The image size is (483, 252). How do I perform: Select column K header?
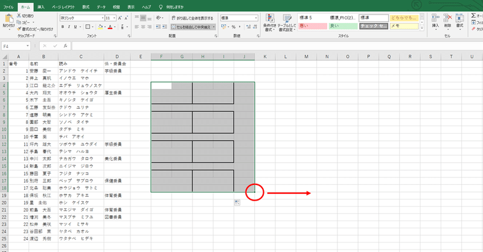[264, 56]
